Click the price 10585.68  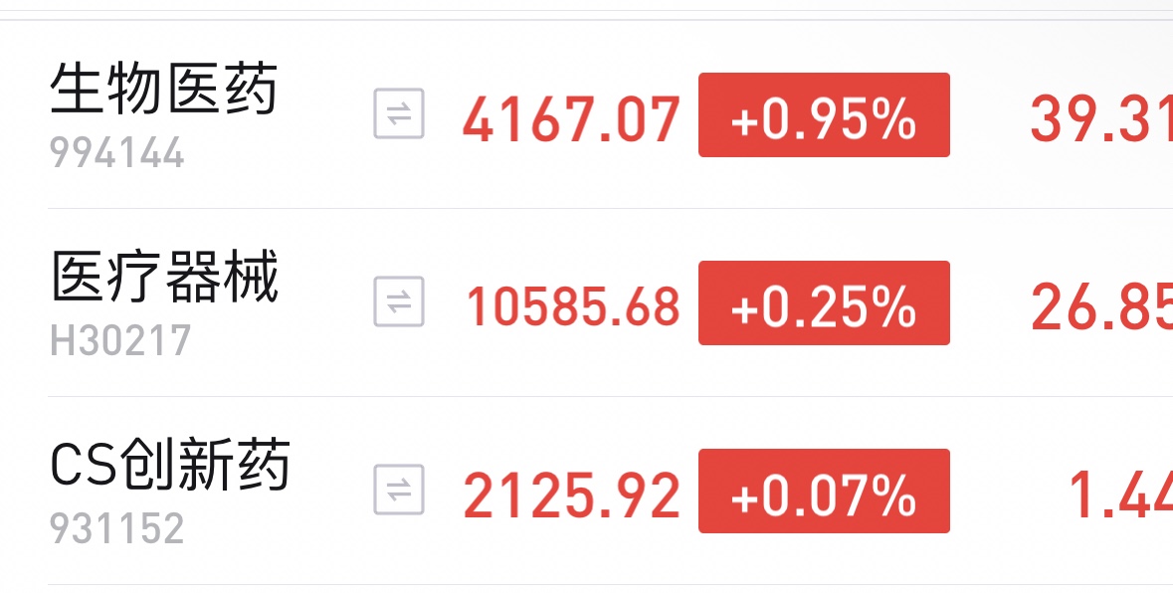click(573, 306)
